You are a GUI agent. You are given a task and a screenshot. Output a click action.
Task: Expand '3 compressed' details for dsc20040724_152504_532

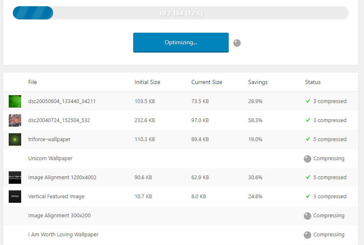[330, 120]
